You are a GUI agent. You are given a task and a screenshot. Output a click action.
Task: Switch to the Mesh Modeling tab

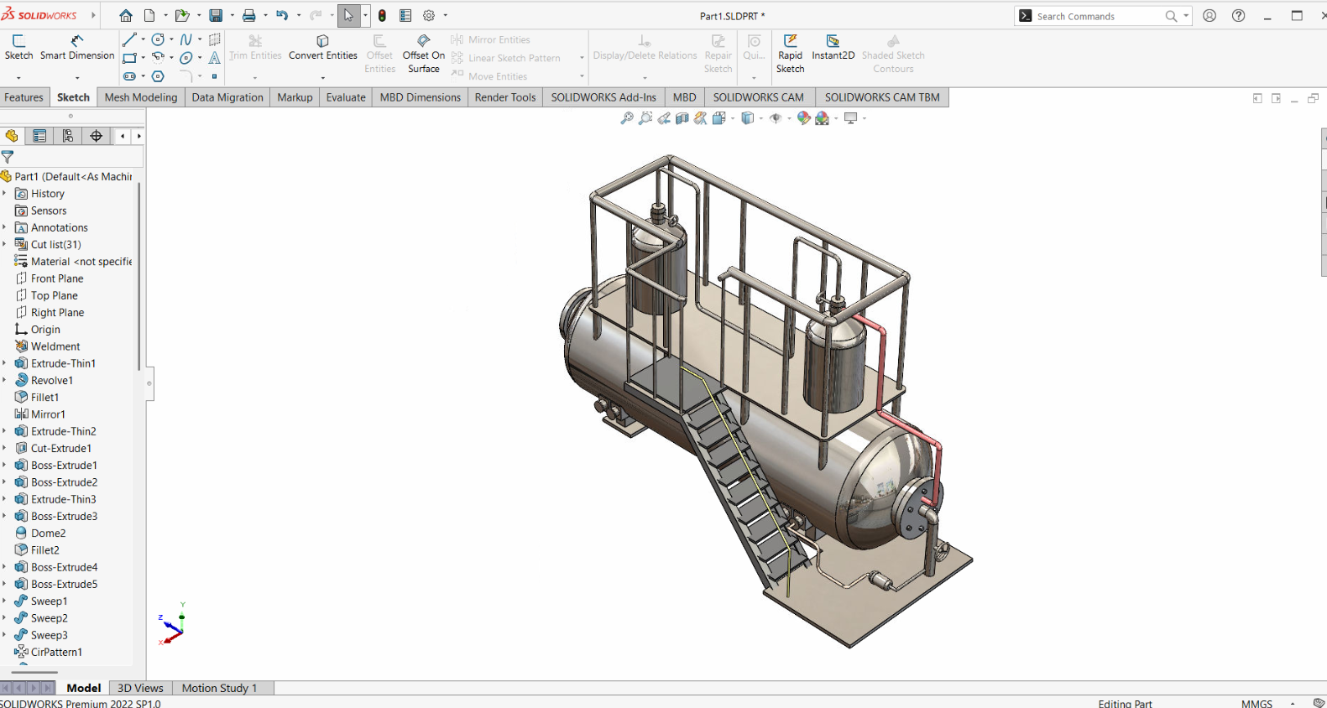click(141, 97)
